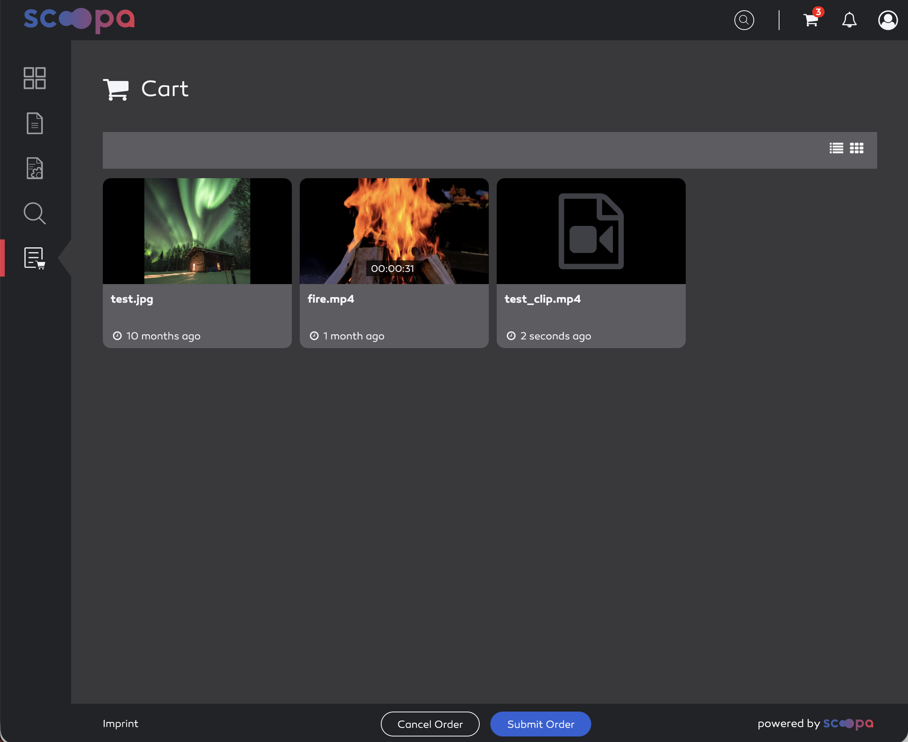Click the 2 seconds ago timestamp
Image resolution: width=908 pixels, height=742 pixels.
point(556,336)
